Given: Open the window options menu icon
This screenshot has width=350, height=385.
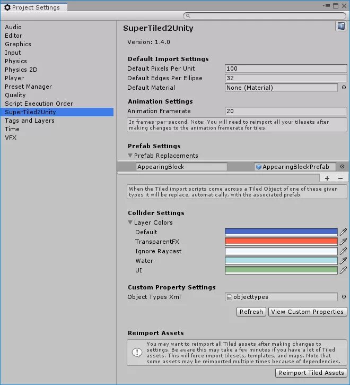Looking at the screenshot, I should click(x=326, y=6).
